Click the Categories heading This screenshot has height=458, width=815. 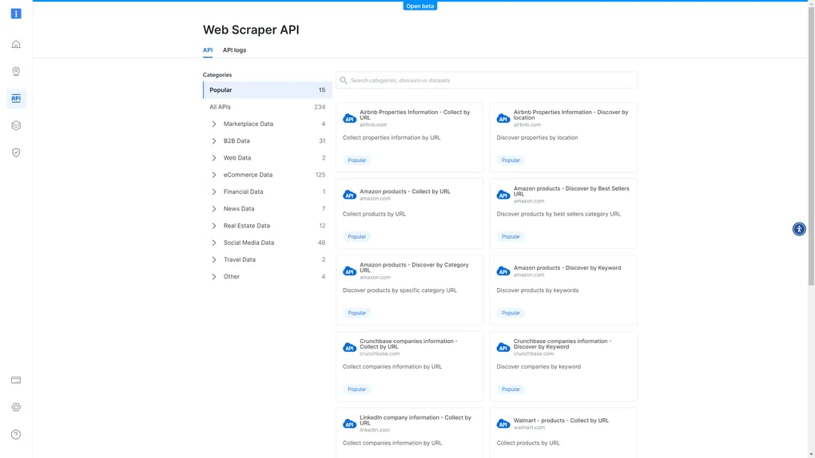click(217, 75)
